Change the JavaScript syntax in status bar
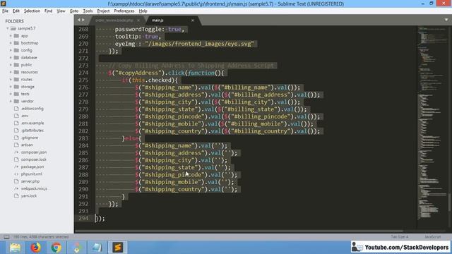 (x=432, y=237)
